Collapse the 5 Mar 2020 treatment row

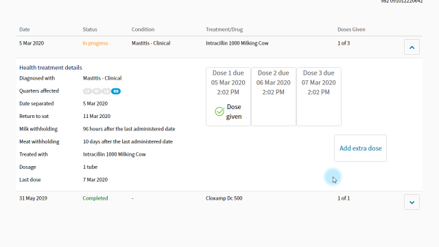pos(412,47)
